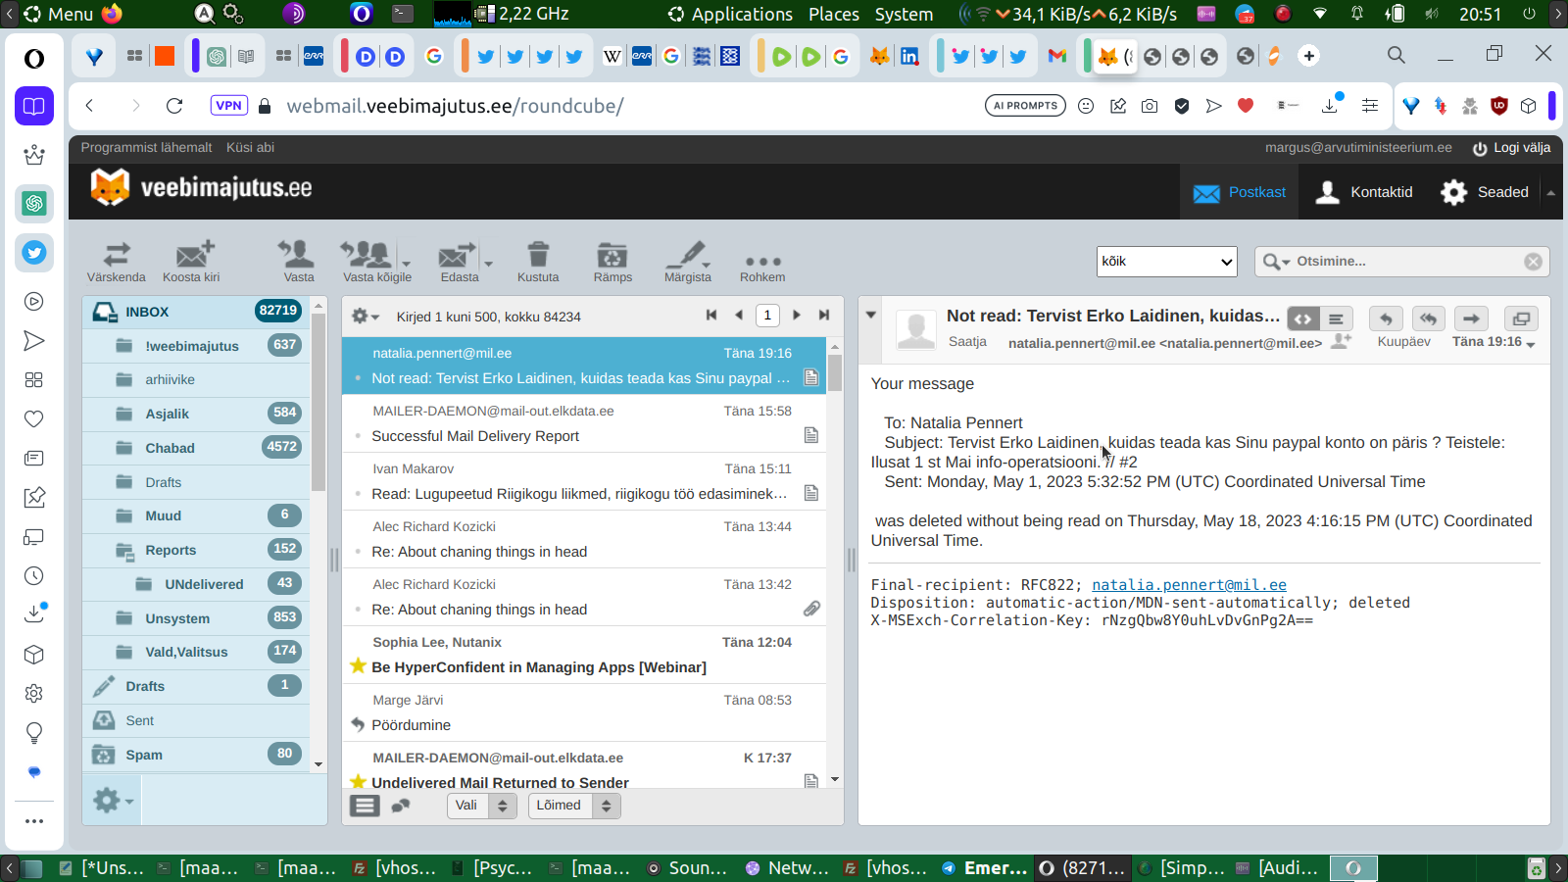Toggle star on Sophia Lee message
The height and width of the screenshot is (882, 1568).
click(358, 666)
